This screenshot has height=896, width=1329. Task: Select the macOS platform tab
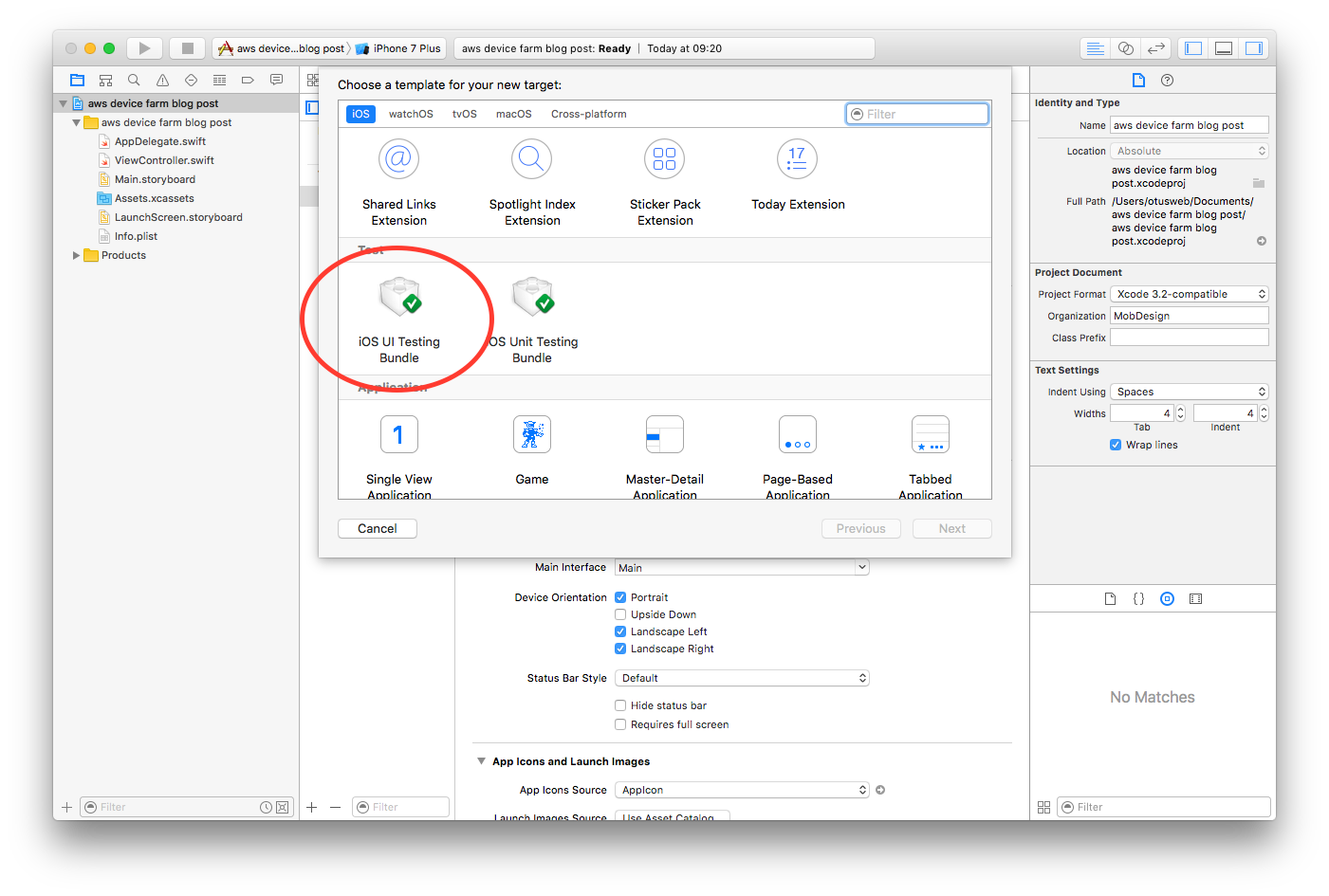point(514,114)
